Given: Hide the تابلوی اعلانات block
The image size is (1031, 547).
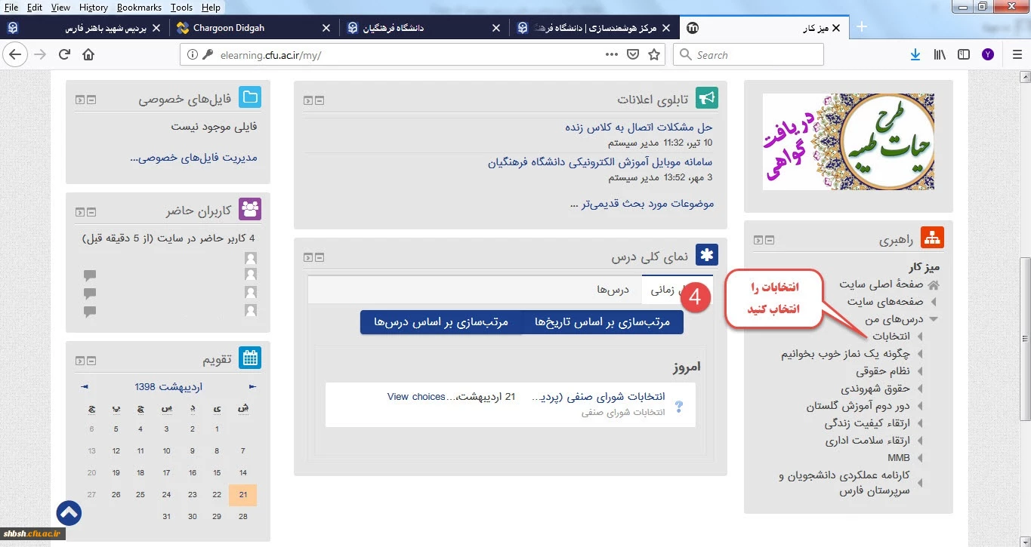Looking at the screenshot, I should tap(320, 100).
